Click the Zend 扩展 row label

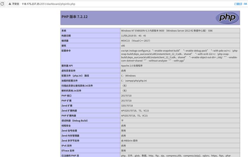point(67,106)
